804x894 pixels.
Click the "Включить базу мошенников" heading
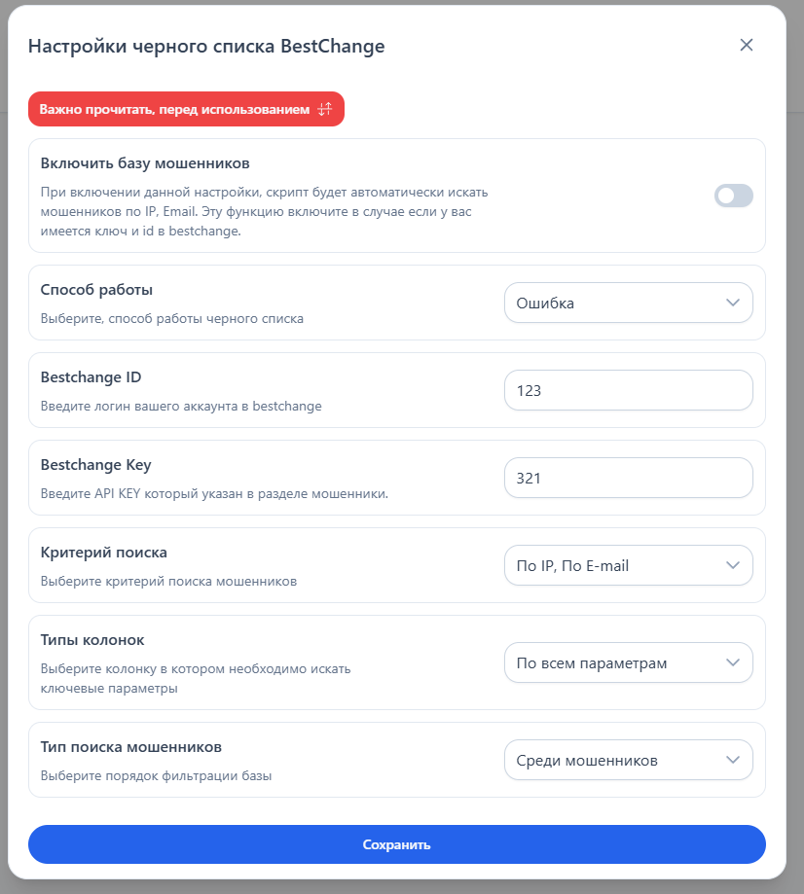click(x=145, y=162)
